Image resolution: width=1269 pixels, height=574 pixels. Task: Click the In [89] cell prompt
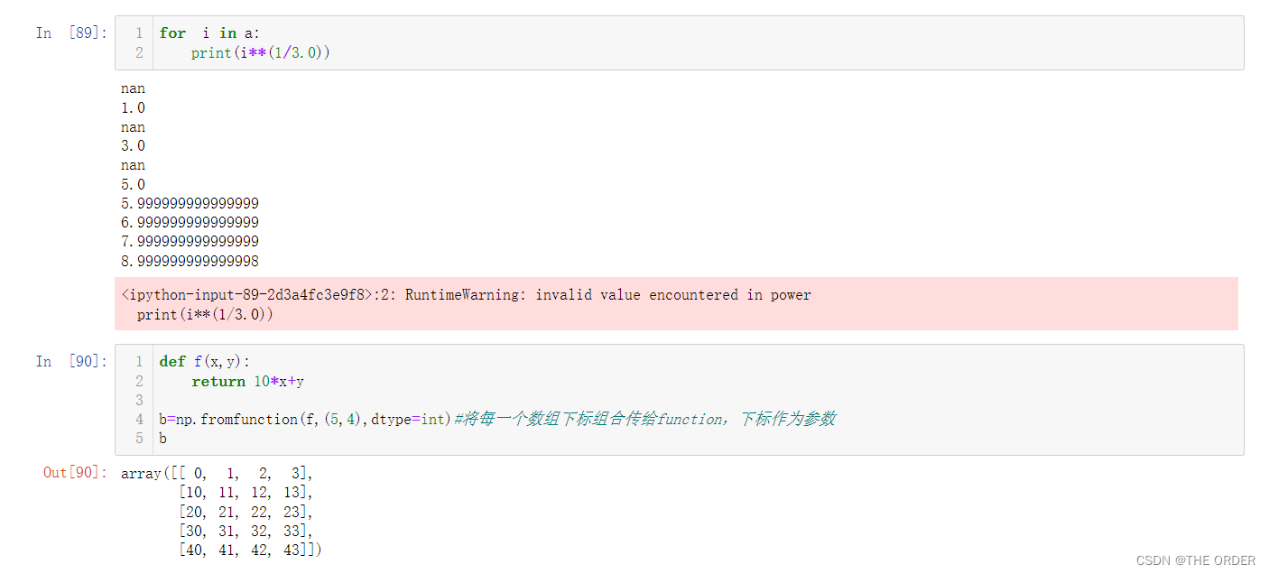pyautogui.click(x=71, y=33)
